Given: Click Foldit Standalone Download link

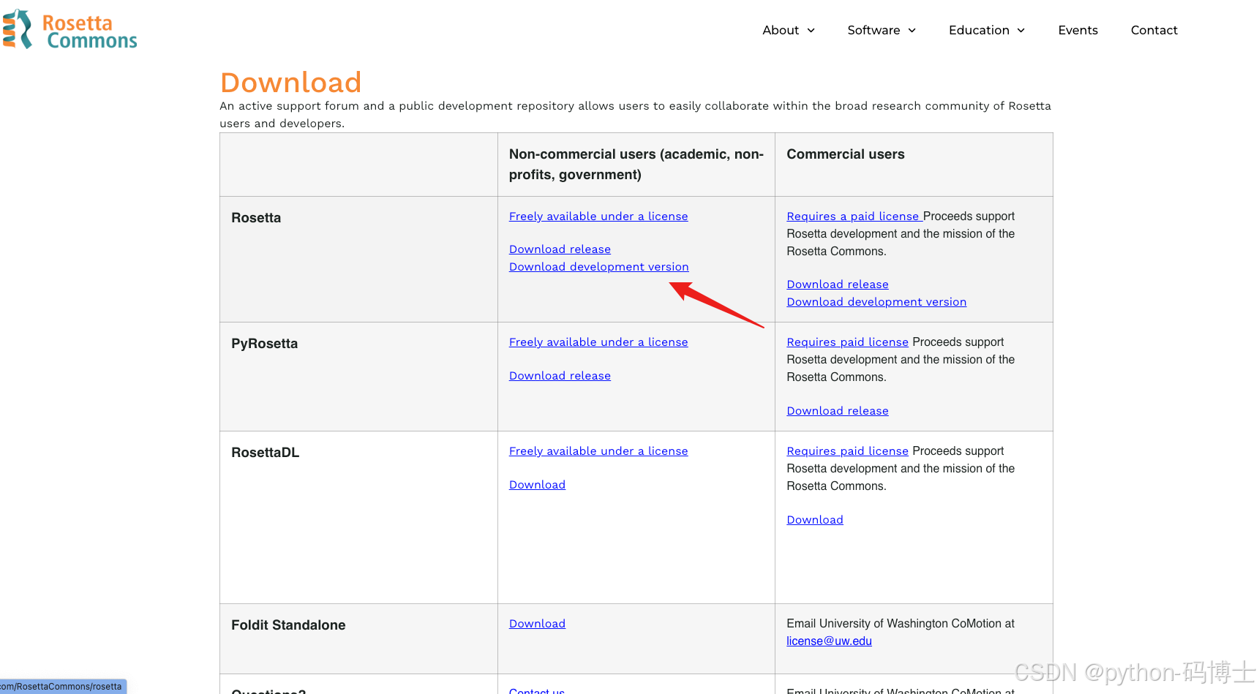Looking at the screenshot, I should pos(537,624).
